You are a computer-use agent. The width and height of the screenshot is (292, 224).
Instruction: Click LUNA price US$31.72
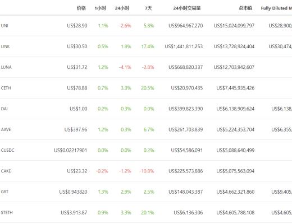coord(77,67)
